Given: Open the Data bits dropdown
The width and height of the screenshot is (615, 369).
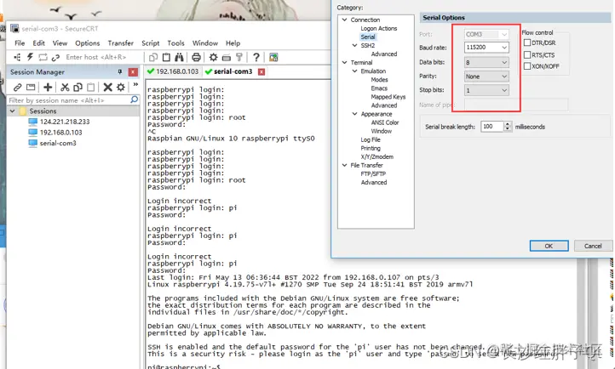Looking at the screenshot, I should tap(504, 62).
